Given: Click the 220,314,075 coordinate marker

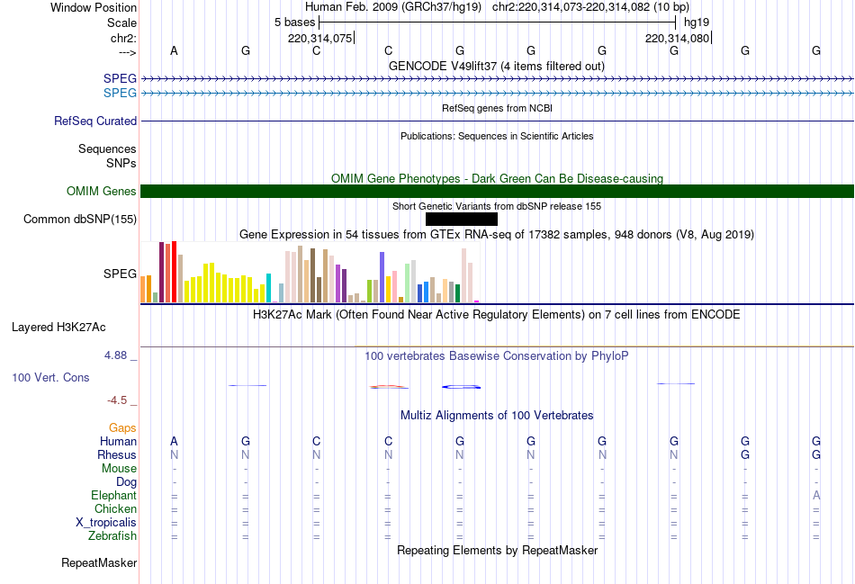Looking at the screenshot, I should pyautogui.click(x=320, y=38).
